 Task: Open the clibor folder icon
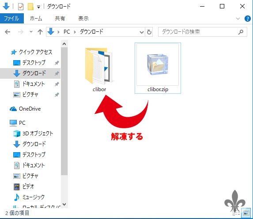point(99,66)
